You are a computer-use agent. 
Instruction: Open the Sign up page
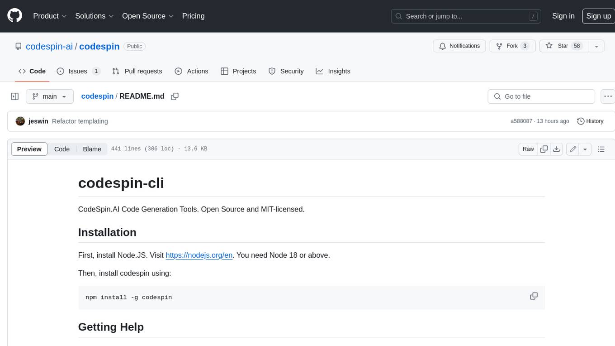(x=598, y=16)
